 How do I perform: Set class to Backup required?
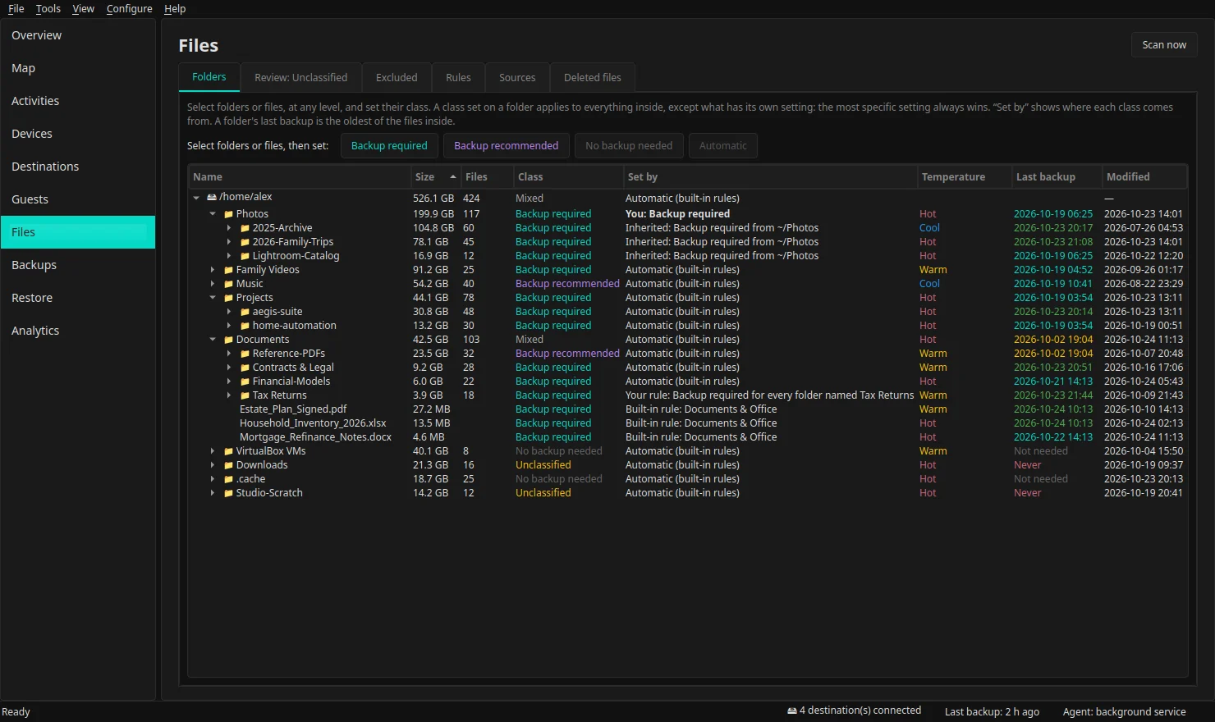pos(389,146)
